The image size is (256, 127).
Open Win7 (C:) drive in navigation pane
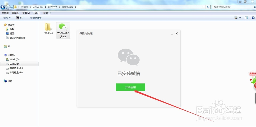(12, 60)
